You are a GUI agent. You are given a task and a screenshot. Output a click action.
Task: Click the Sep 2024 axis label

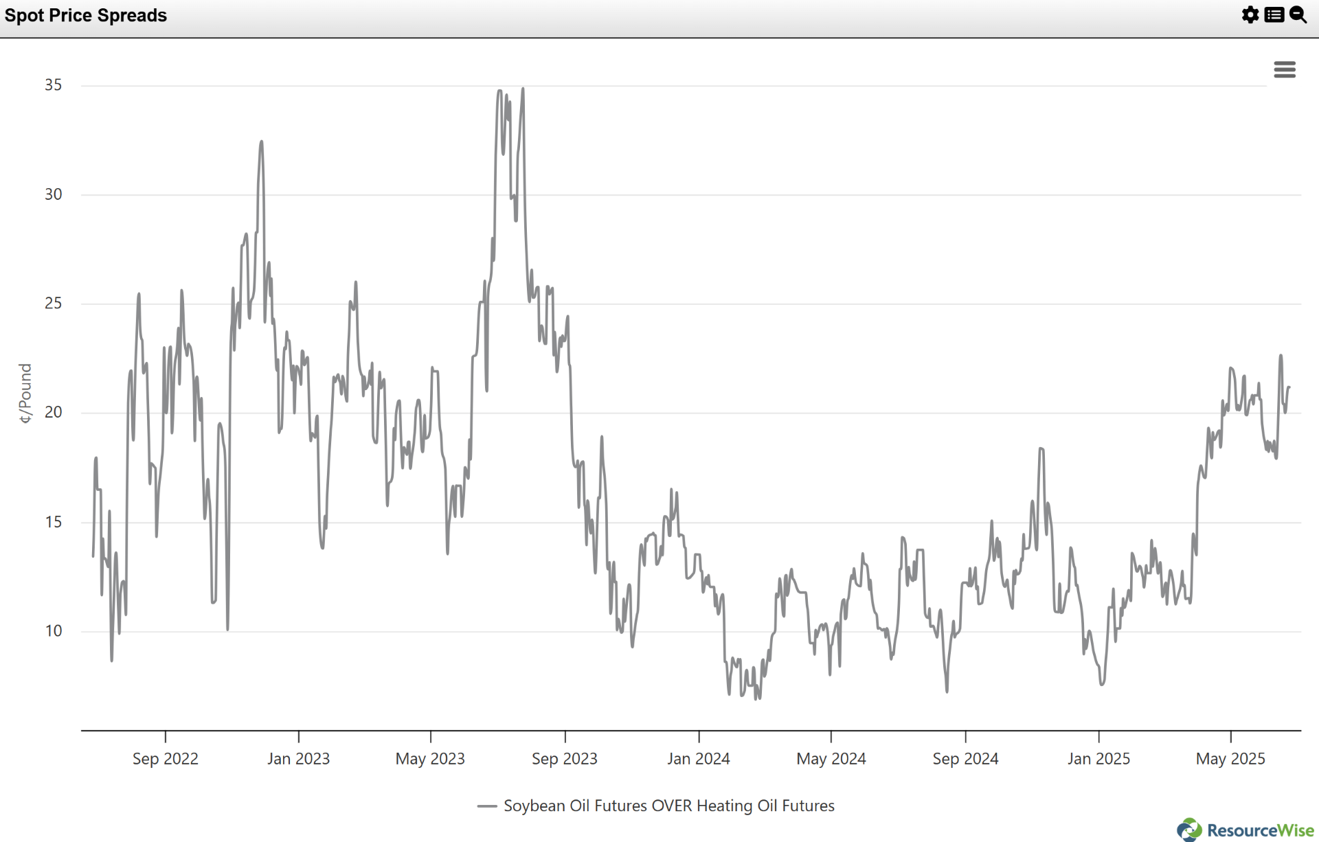965,759
